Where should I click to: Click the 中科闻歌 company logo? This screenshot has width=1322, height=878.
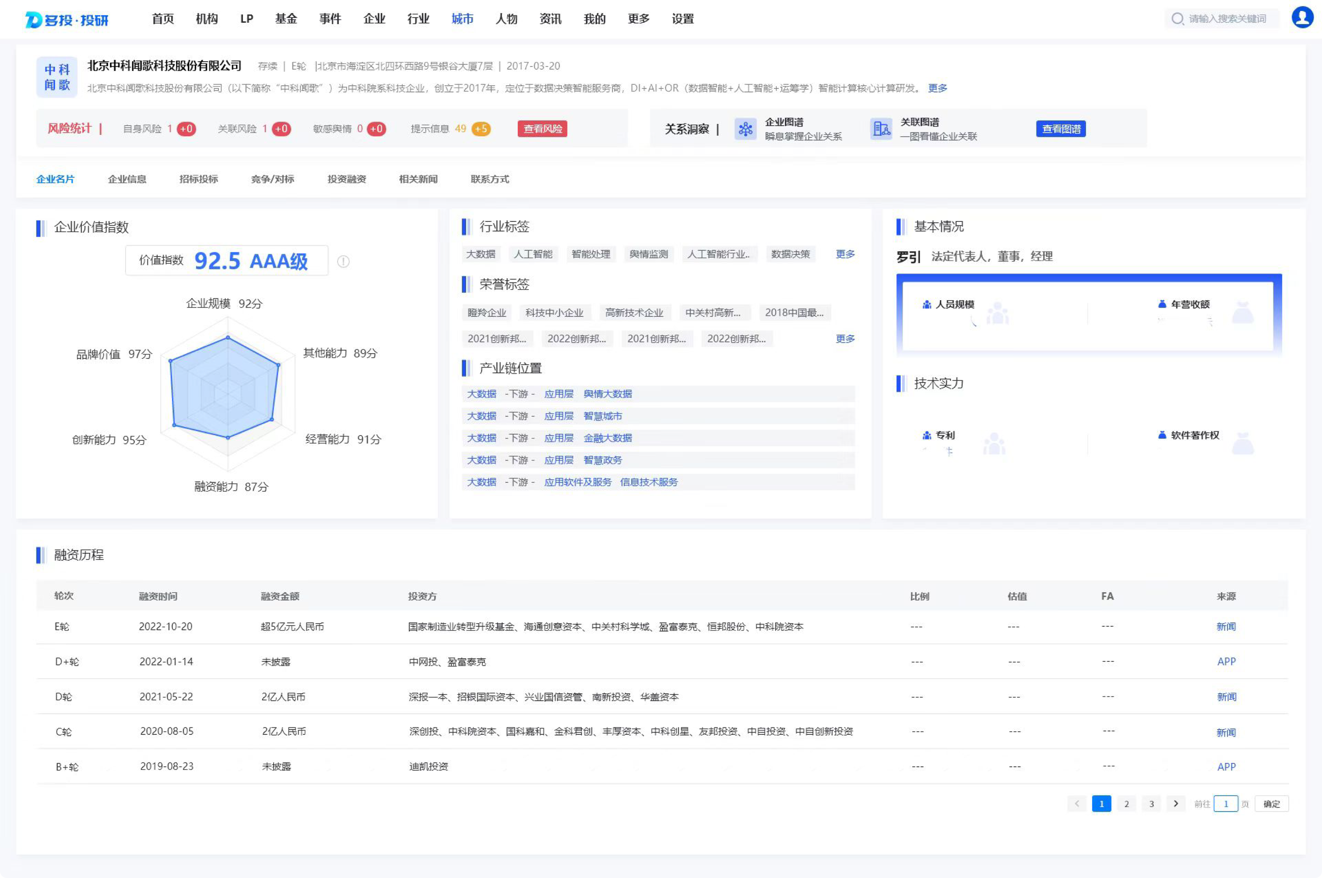tap(57, 77)
